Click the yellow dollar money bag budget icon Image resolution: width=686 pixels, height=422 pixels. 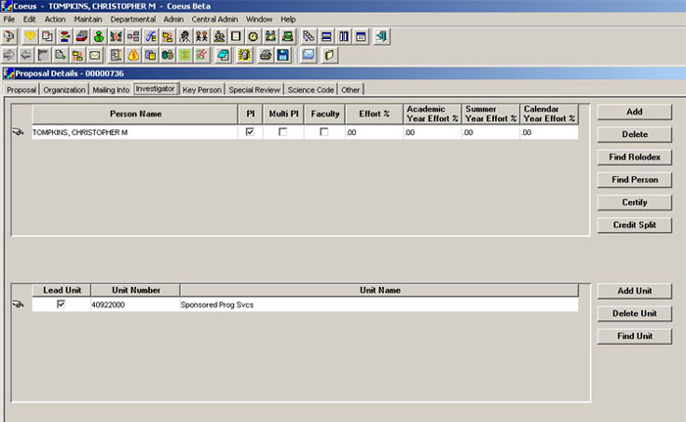pos(133,55)
